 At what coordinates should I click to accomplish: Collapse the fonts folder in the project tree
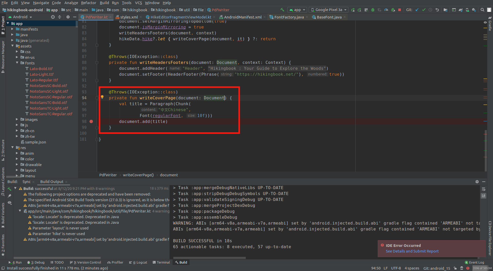pyautogui.click(x=17, y=63)
